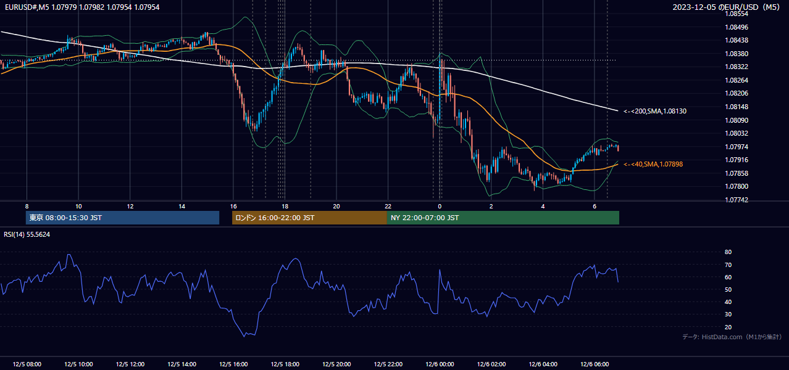Image resolution: width=789 pixels, height=370 pixels.
Task: Click price axis value 1.08264
Action: pos(737,80)
